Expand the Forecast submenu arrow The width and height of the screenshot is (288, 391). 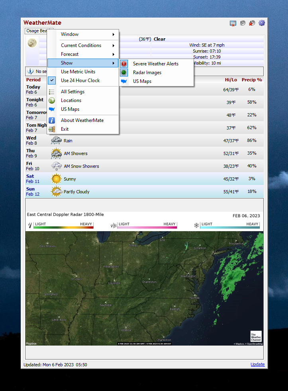coord(114,54)
